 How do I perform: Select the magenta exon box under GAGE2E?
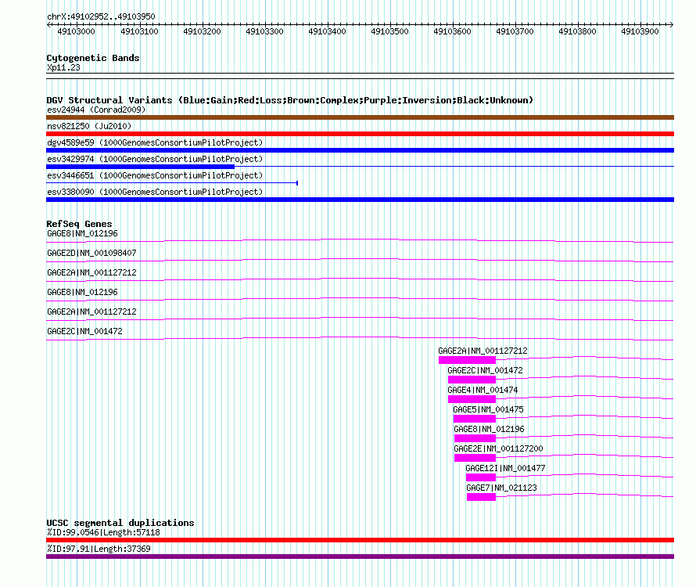tap(475, 458)
